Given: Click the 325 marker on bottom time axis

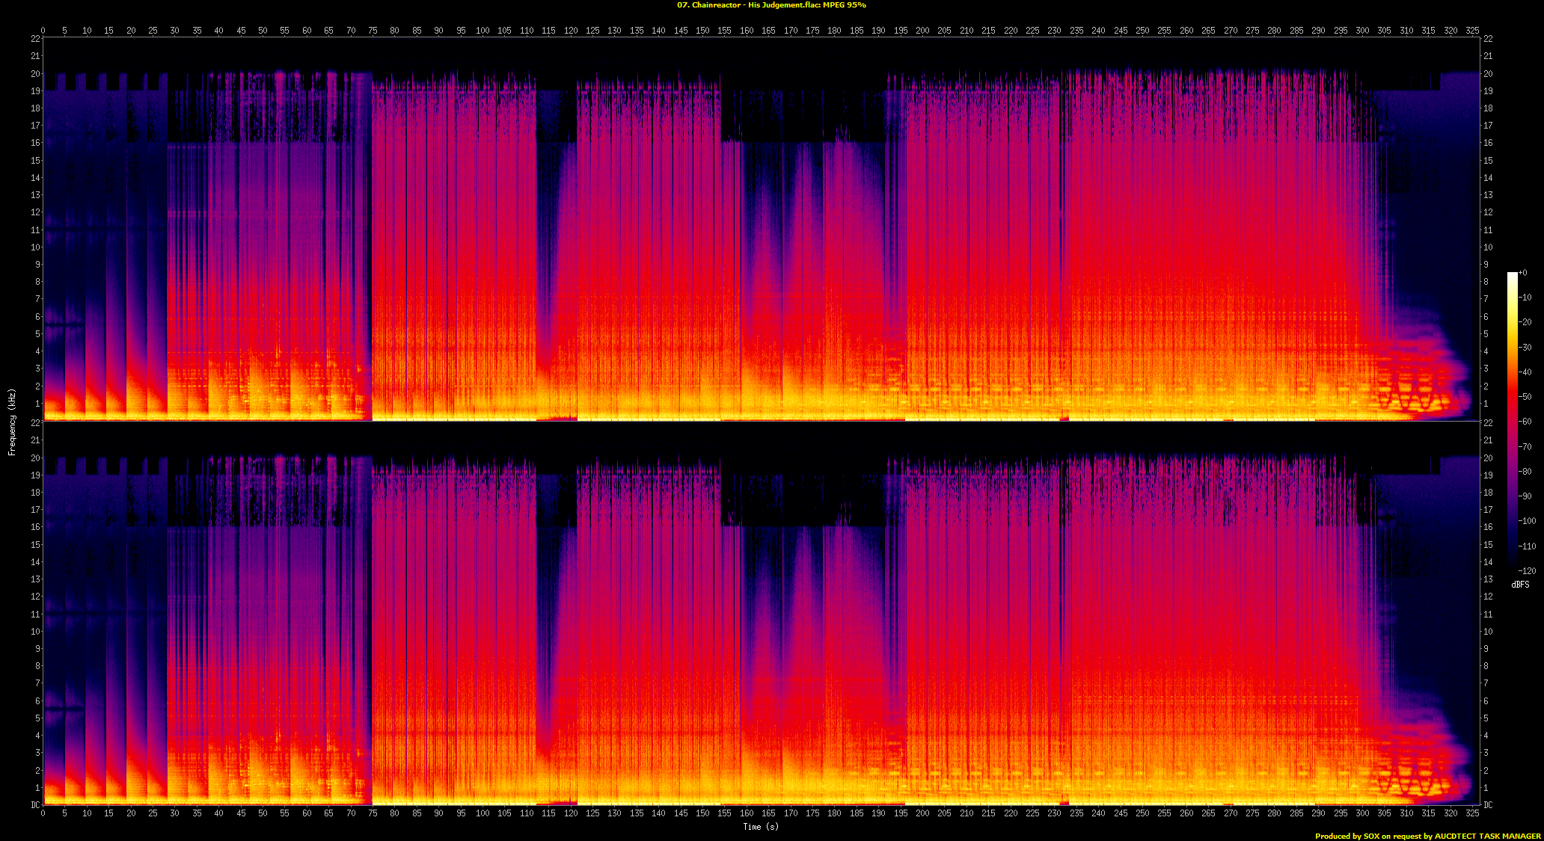Looking at the screenshot, I should point(1472,813).
